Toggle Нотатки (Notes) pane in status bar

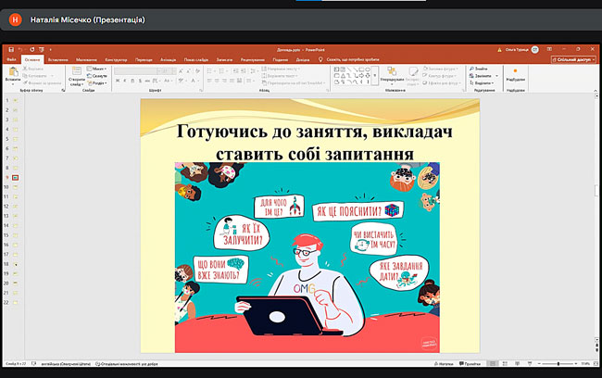(445, 362)
